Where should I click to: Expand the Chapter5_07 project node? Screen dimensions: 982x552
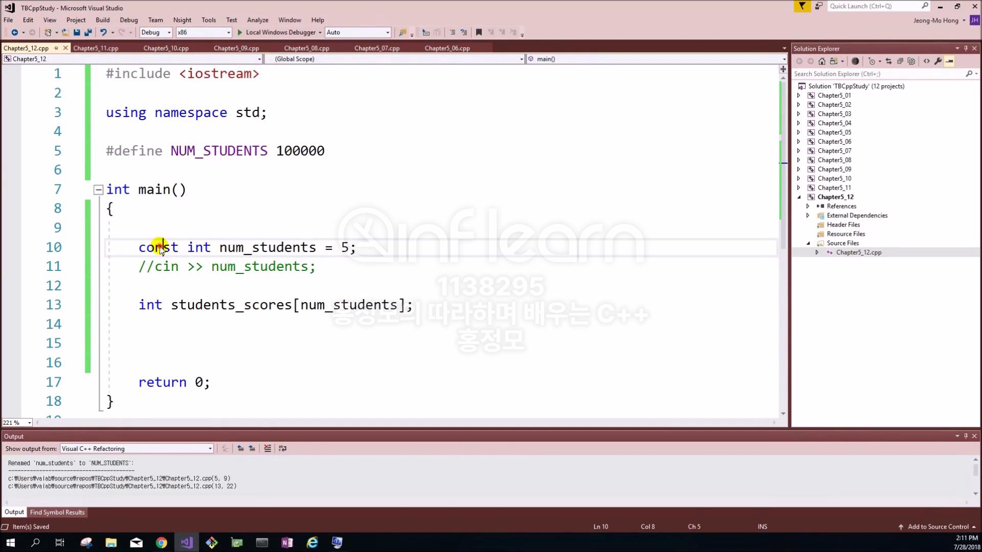click(798, 151)
